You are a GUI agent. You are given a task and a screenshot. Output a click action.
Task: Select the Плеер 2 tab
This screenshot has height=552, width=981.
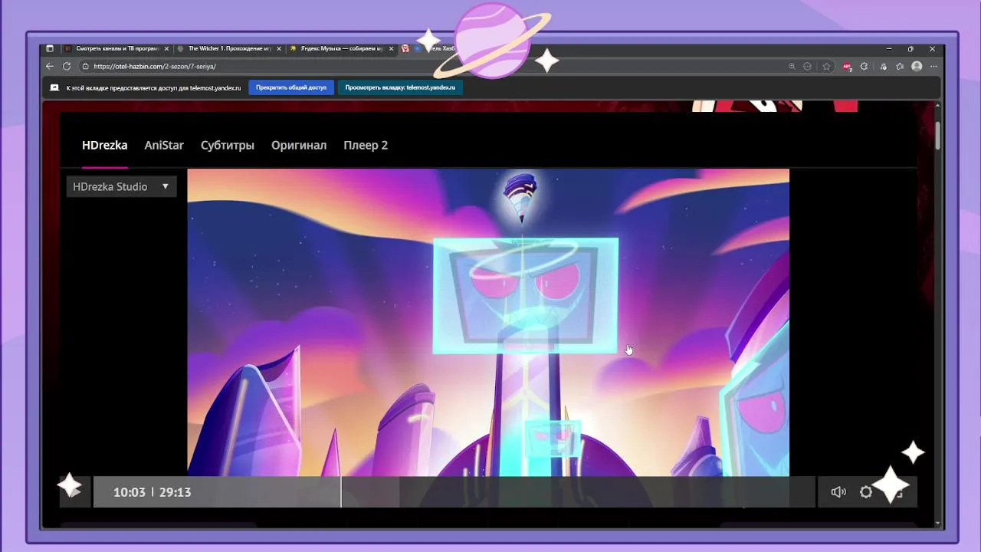[x=366, y=145]
